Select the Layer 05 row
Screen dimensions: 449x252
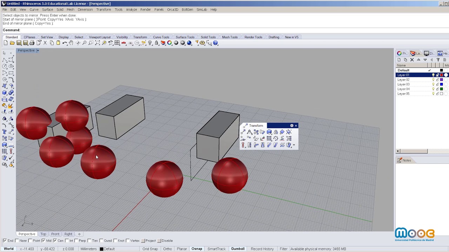click(x=422, y=94)
